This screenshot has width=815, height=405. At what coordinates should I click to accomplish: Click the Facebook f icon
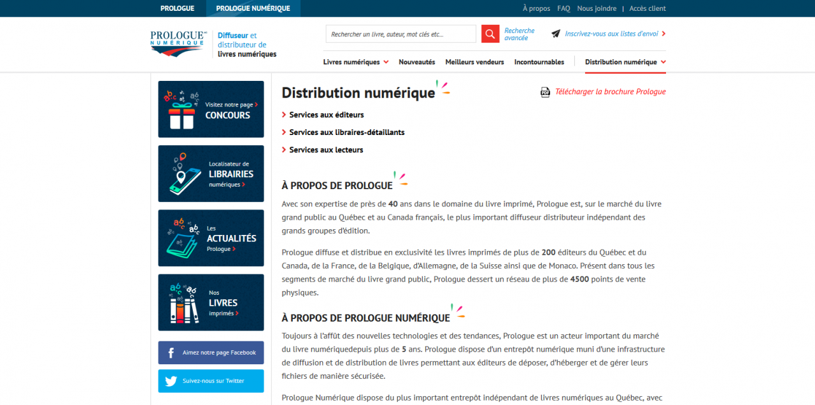(171, 353)
